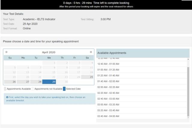Go to previous month in calendar

(x=6, y=52)
